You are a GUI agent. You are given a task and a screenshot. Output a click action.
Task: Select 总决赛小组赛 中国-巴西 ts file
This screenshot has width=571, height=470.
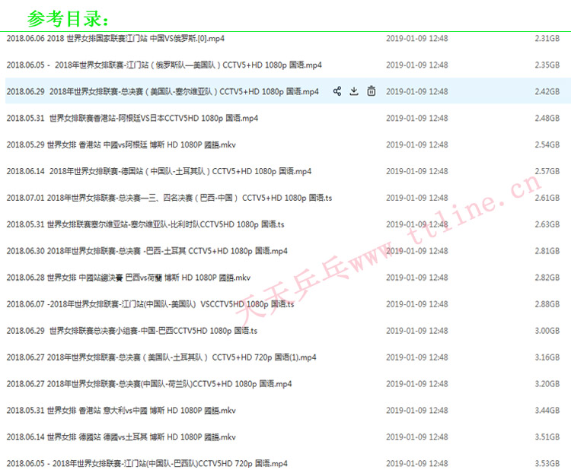pos(132,331)
